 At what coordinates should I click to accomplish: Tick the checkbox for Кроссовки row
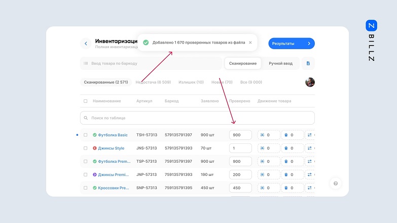[x=85, y=188]
